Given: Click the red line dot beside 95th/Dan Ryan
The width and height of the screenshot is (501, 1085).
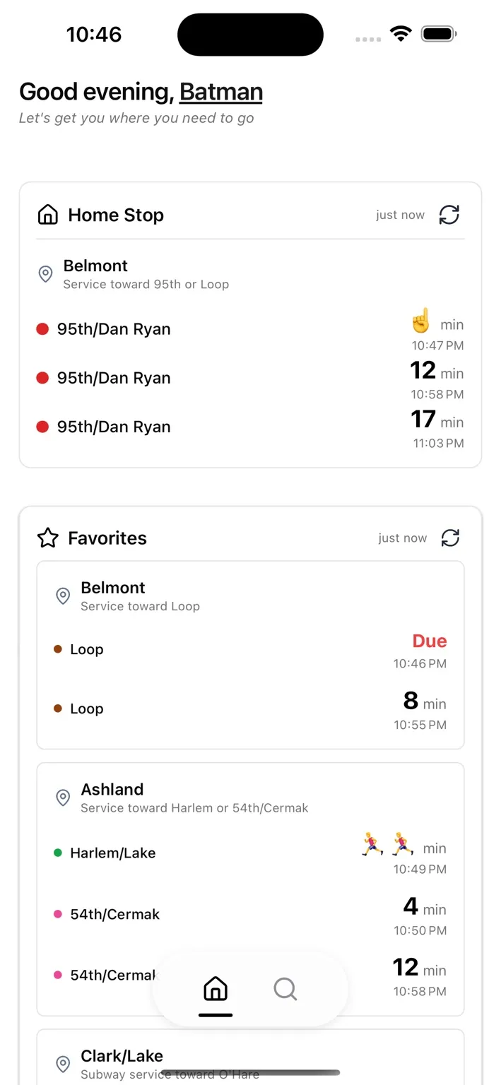Looking at the screenshot, I should (x=42, y=328).
